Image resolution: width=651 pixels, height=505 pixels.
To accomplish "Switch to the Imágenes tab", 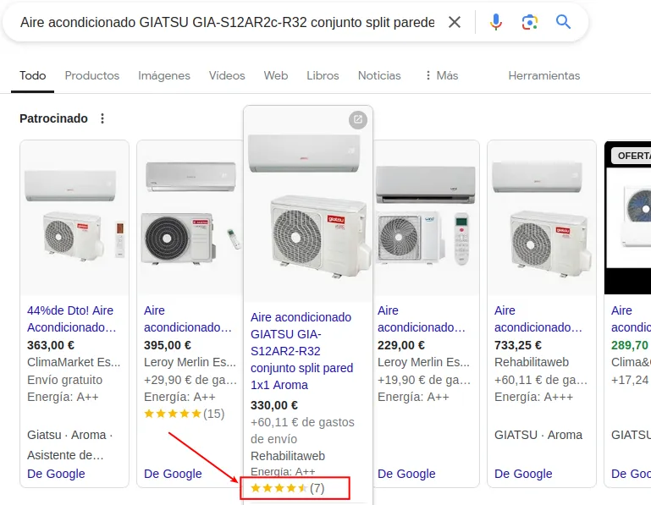I will [164, 75].
